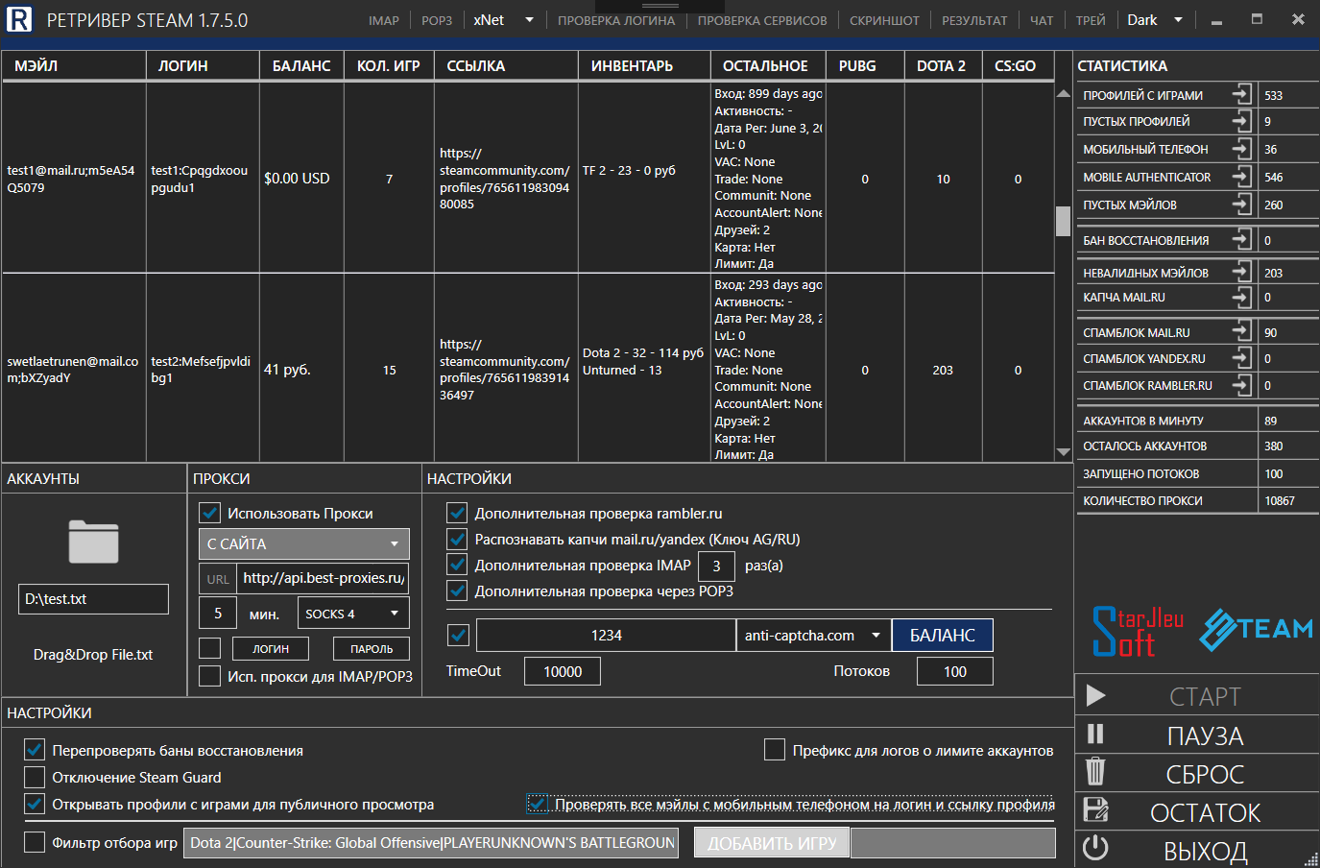This screenshot has height=868, width=1320.
Task: Open the SOCKS 4 proxy type dropdown
Action: tap(352, 613)
